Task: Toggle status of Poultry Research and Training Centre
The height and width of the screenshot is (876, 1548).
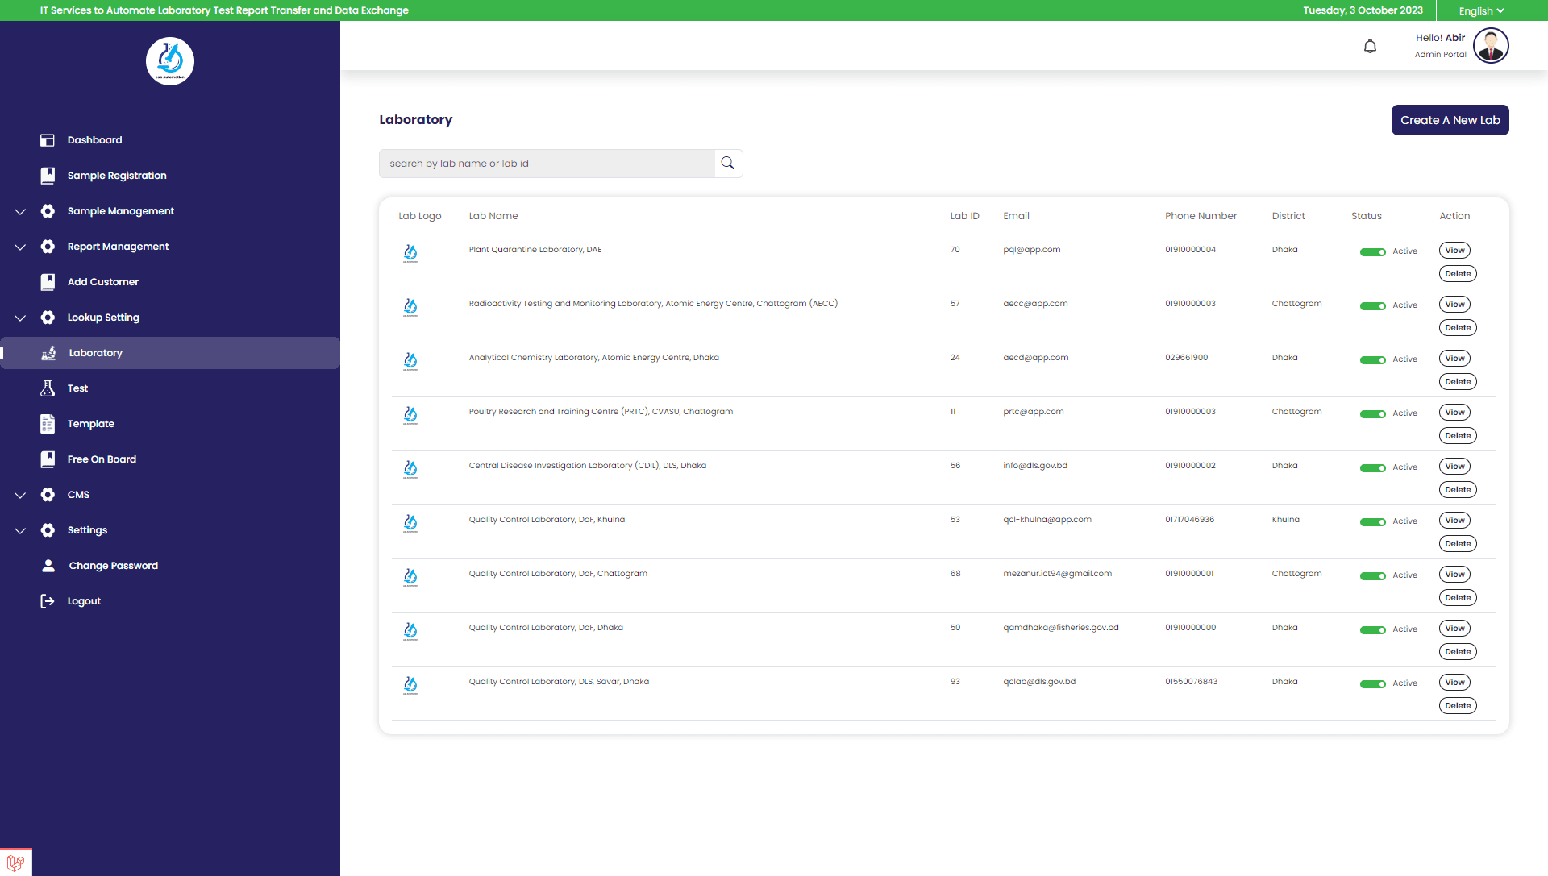Action: coord(1372,414)
